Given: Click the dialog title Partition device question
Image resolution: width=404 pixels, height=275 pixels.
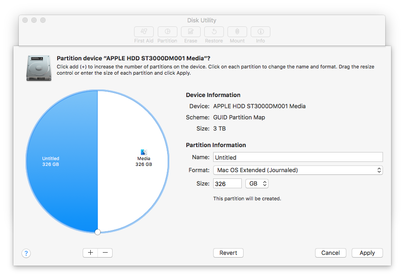Looking at the screenshot, I should coord(134,58).
